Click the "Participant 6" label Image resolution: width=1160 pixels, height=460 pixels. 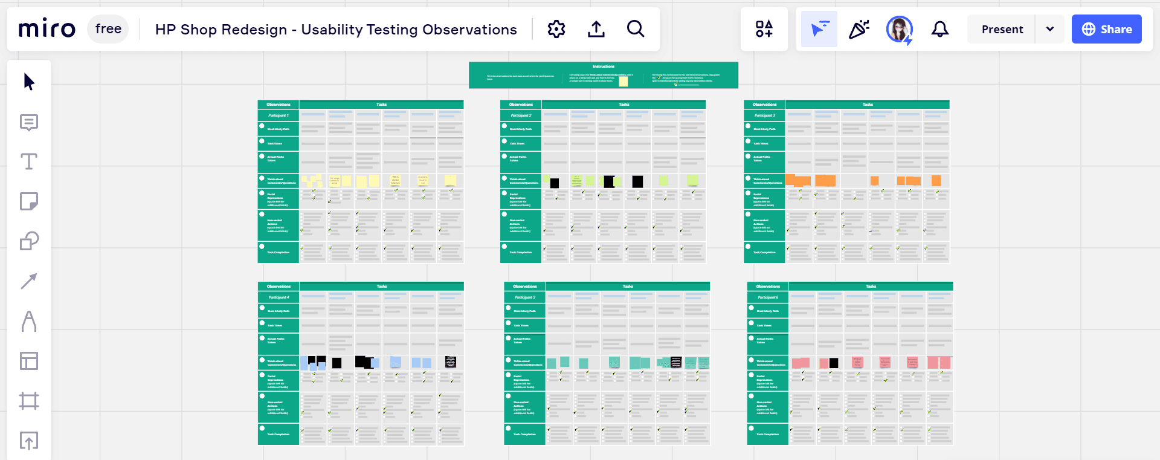click(768, 297)
